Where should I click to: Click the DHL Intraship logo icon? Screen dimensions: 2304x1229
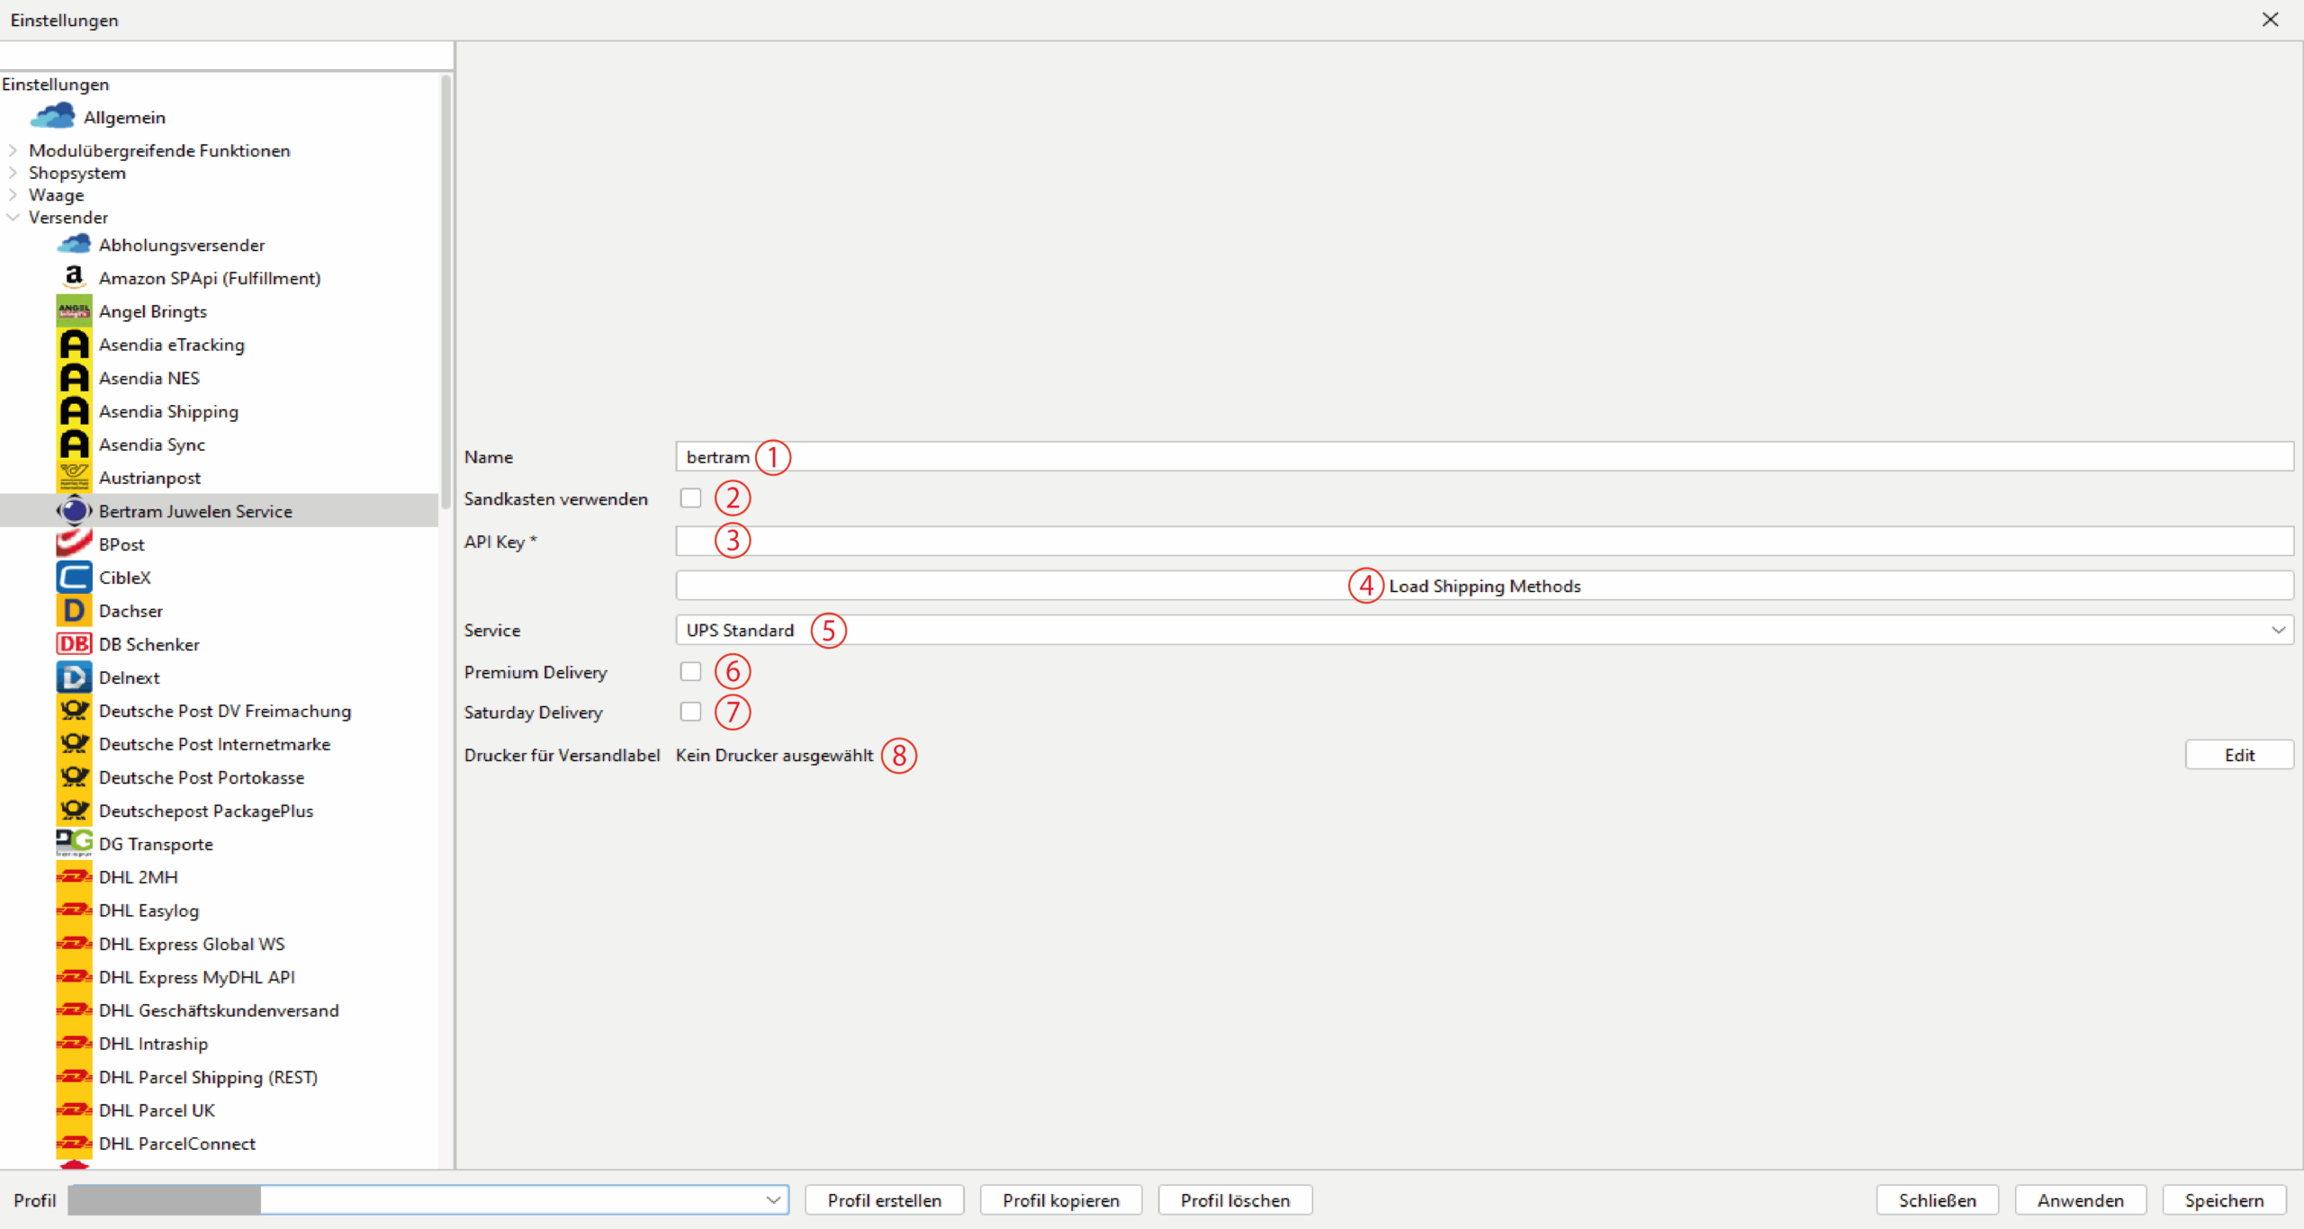click(x=74, y=1044)
